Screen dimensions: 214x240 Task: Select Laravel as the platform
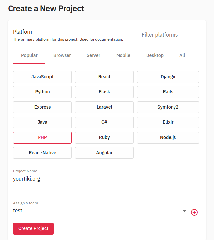(104, 107)
